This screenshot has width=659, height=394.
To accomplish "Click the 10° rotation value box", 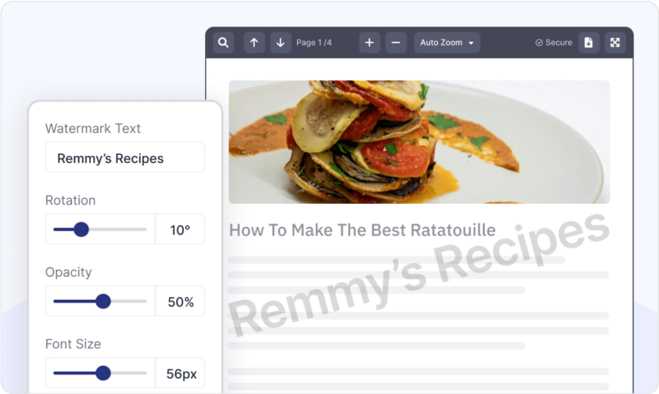I will pos(180,229).
